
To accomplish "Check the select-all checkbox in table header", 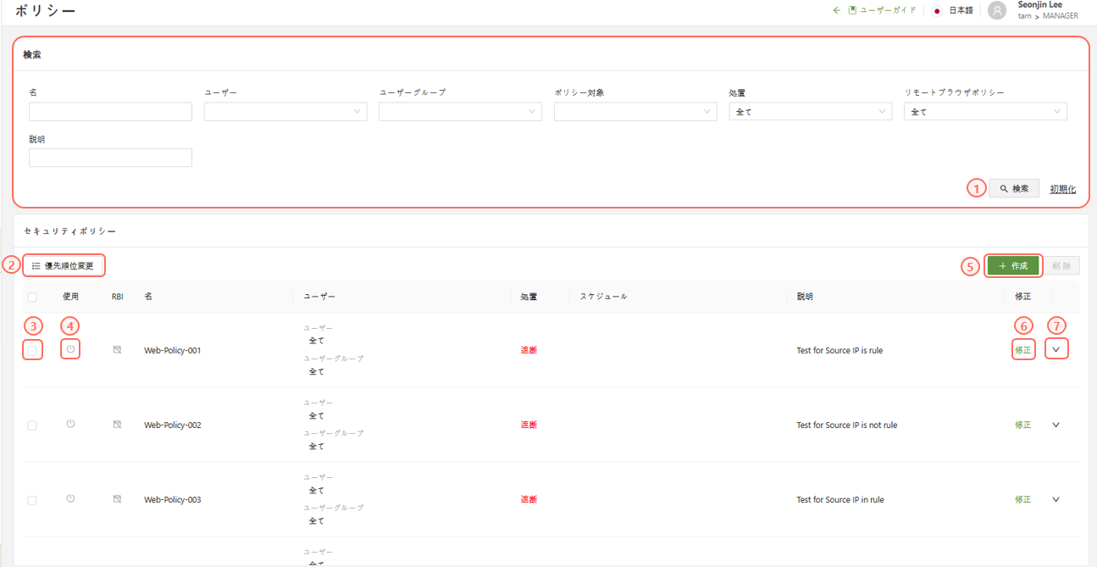I will coord(32,297).
